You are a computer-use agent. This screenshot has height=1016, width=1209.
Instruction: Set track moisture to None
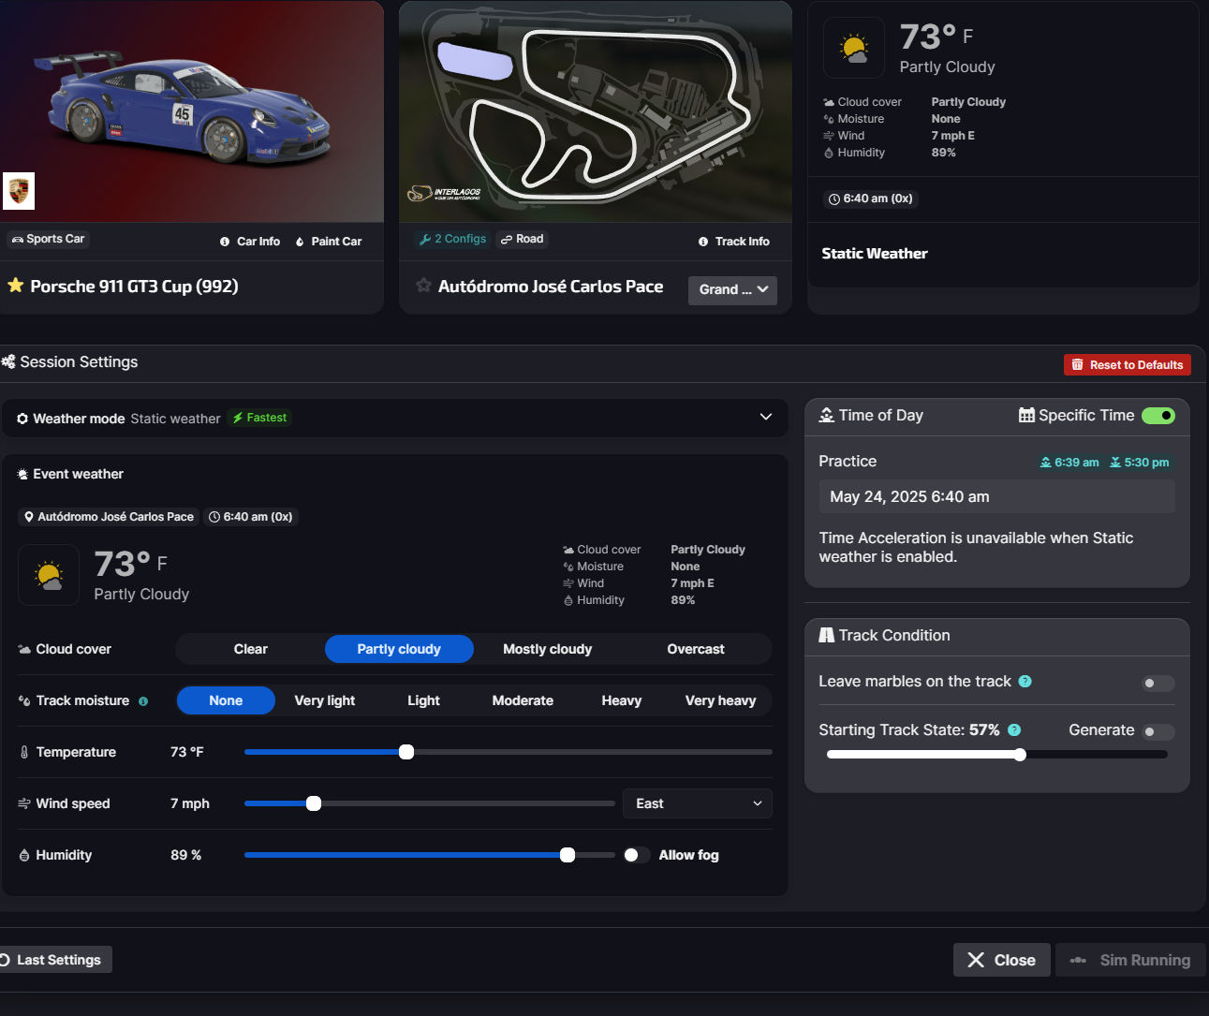click(226, 700)
